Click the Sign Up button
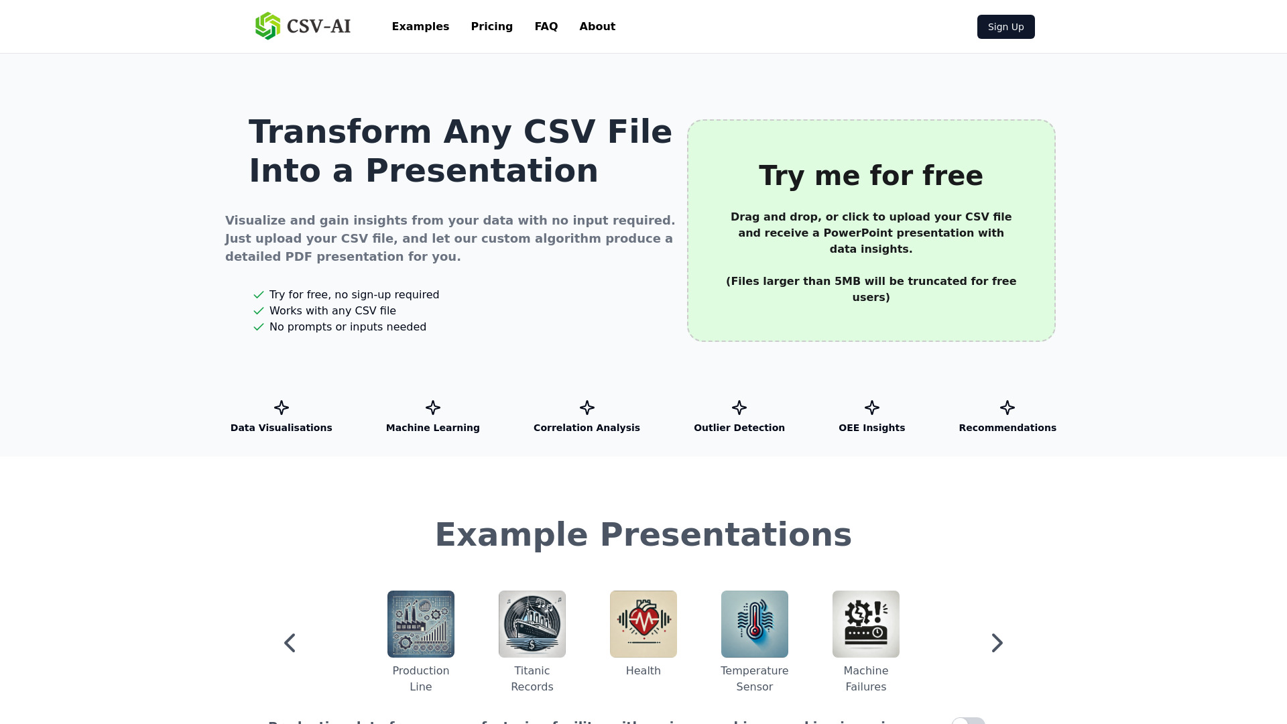The width and height of the screenshot is (1287, 724). [1006, 27]
